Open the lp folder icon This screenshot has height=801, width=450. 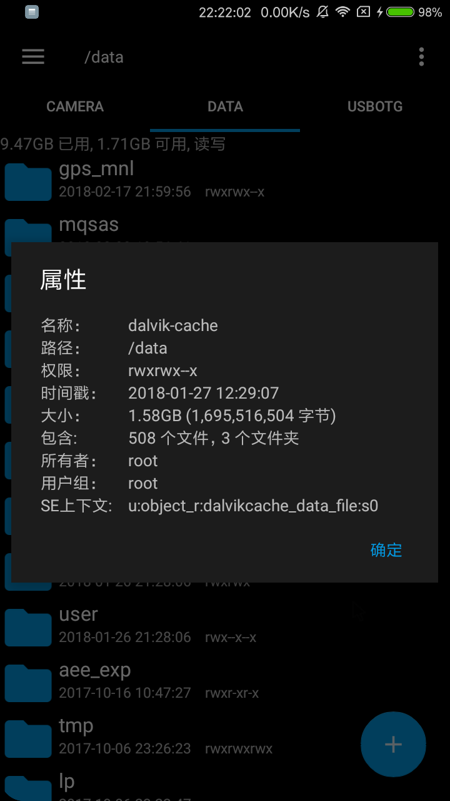[x=28, y=788]
